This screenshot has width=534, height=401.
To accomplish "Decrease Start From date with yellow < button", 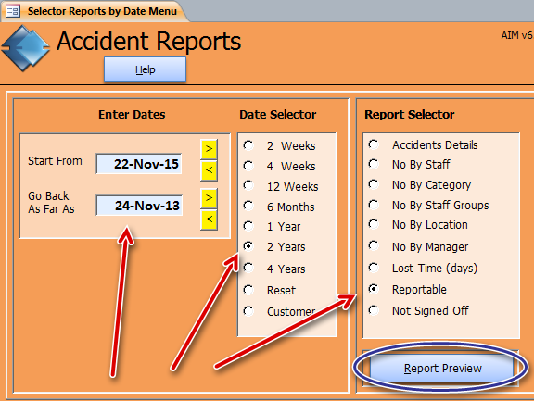I will tap(209, 170).
